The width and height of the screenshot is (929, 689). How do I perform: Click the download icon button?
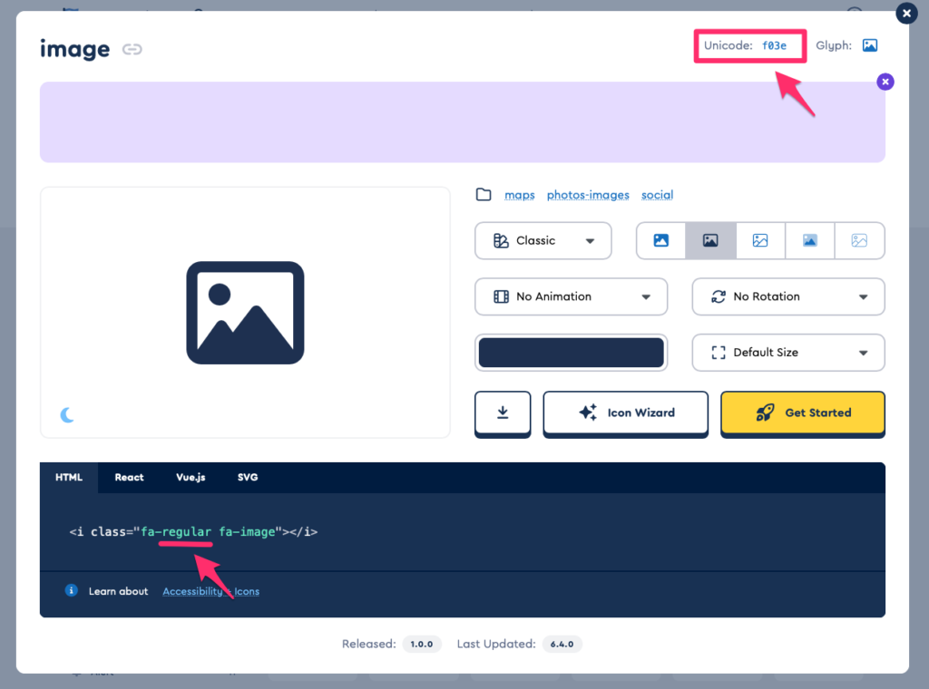click(x=503, y=413)
